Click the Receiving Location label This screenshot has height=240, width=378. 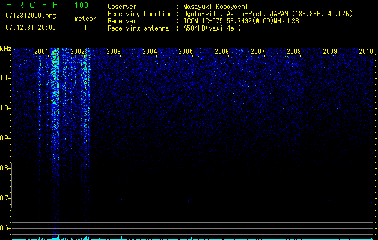click(140, 14)
